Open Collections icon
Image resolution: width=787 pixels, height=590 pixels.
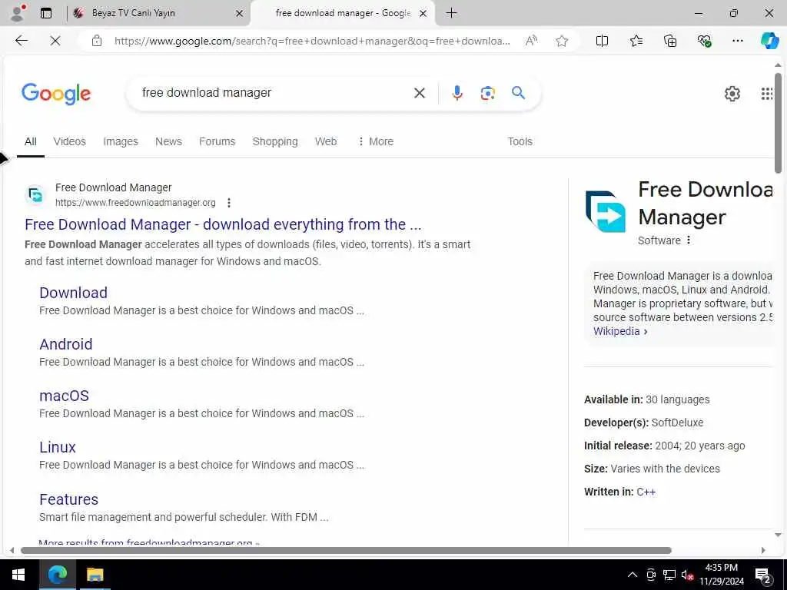point(670,41)
